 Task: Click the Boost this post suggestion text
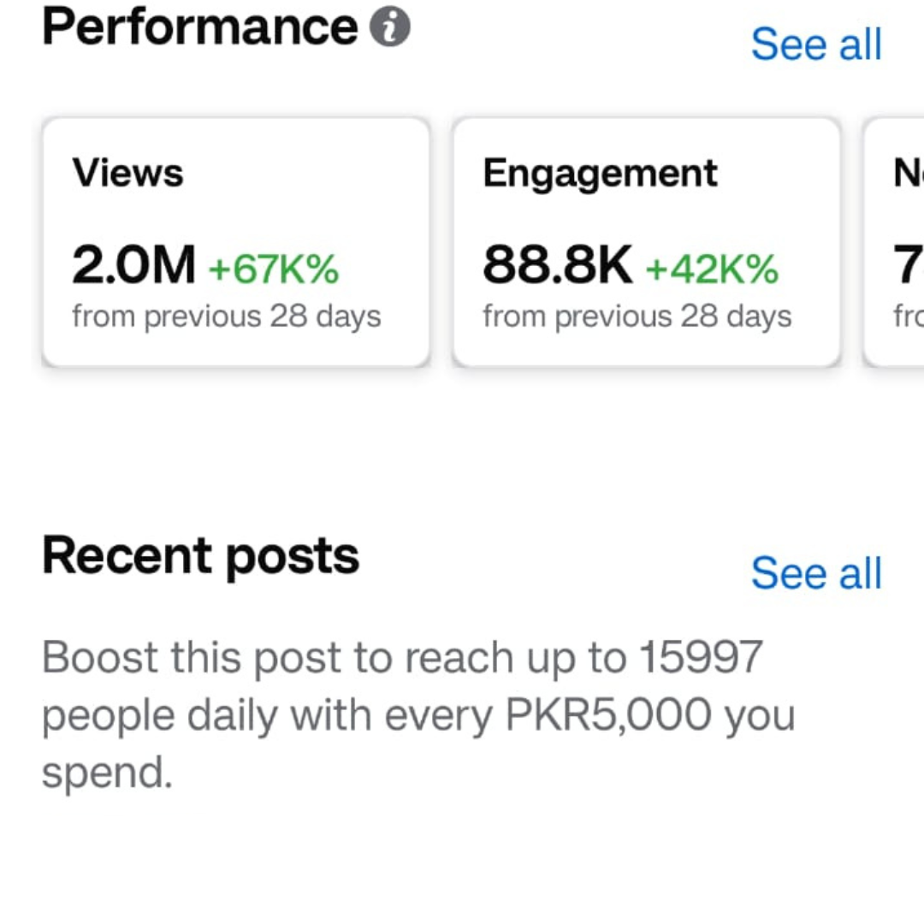418,714
